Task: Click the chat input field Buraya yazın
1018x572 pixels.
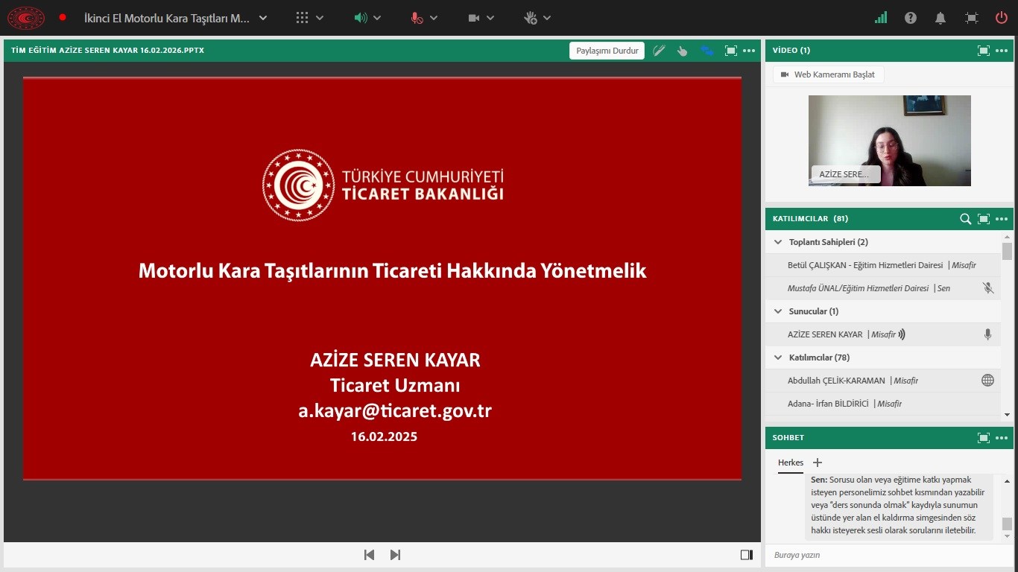Action: [879, 555]
